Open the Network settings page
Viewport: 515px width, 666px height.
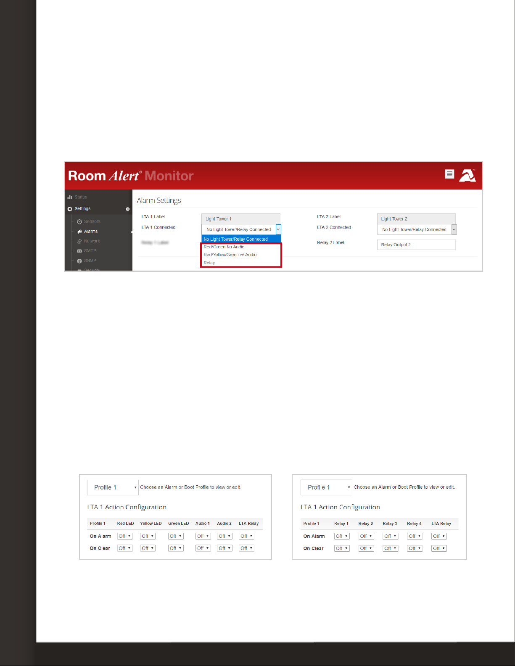[x=92, y=241]
